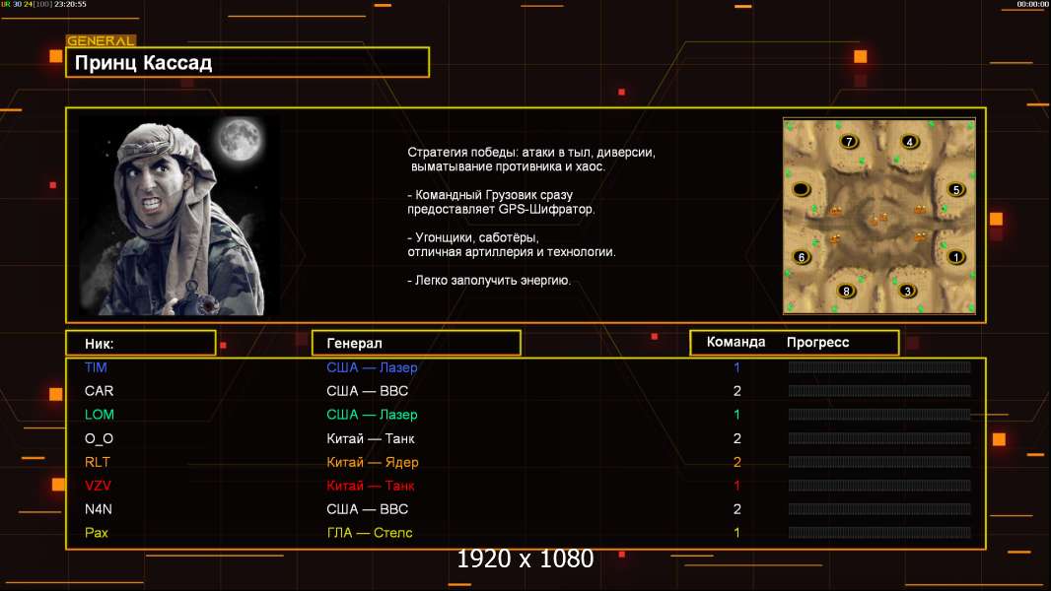Click Pax's loading progress bar

click(x=879, y=533)
